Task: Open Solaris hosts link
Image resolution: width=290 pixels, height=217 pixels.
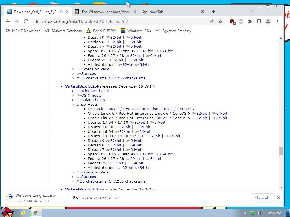Action: pos(93,100)
